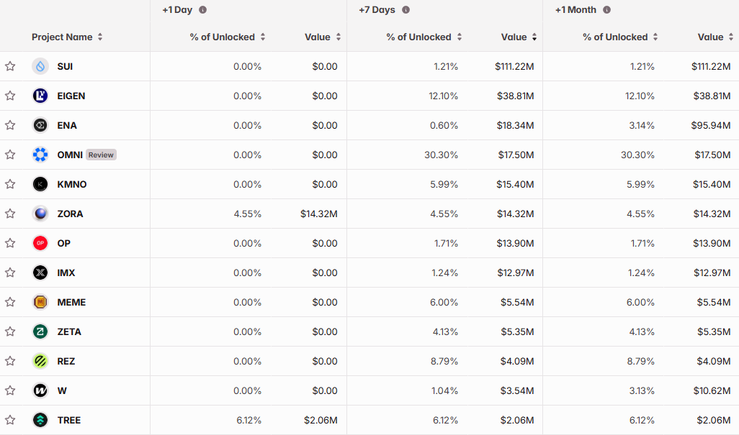Favorite the TREE project with its star
Image resolution: width=739 pixels, height=435 pixels.
coord(10,420)
